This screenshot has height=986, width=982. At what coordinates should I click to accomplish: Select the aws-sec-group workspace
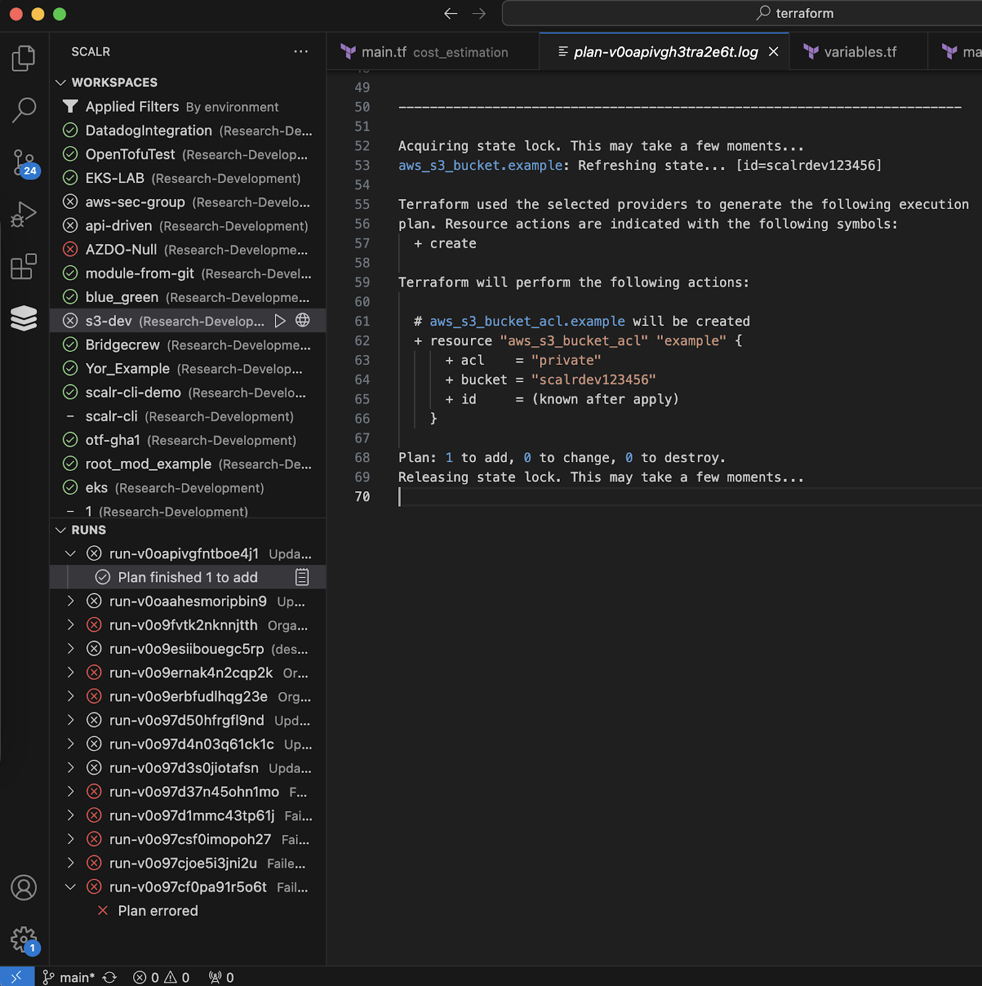(x=188, y=202)
